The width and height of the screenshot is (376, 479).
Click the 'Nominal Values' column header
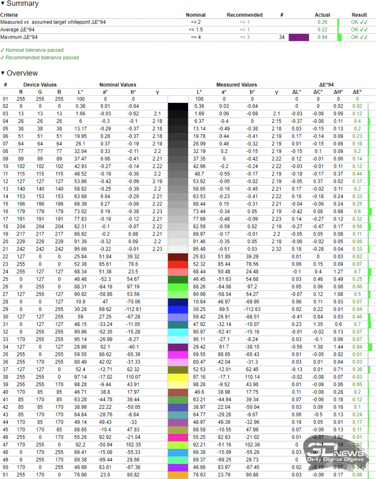(x=117, y=85)
